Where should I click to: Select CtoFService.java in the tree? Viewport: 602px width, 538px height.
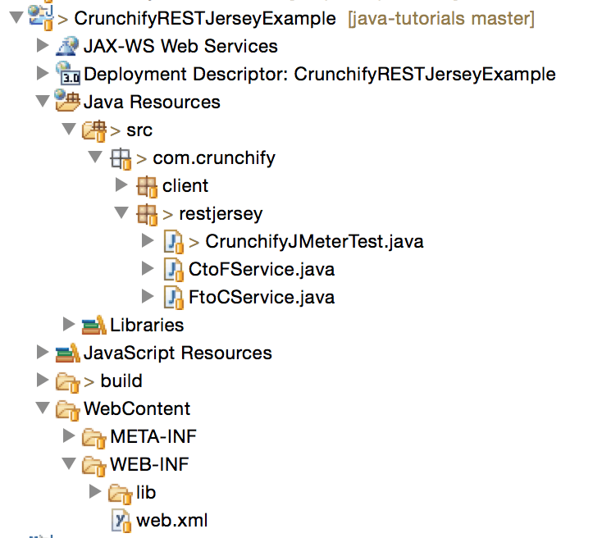[261, 269]
